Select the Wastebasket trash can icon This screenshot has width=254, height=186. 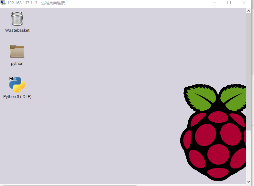(x=17, y=19)
